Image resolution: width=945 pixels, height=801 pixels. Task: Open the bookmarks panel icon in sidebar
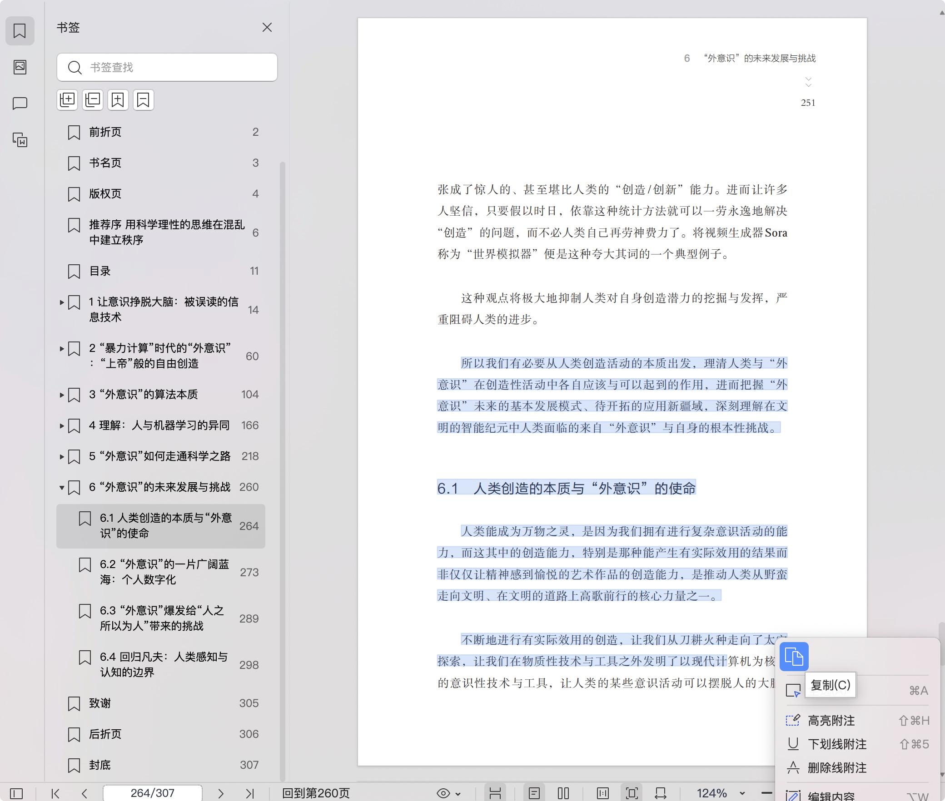20,31
